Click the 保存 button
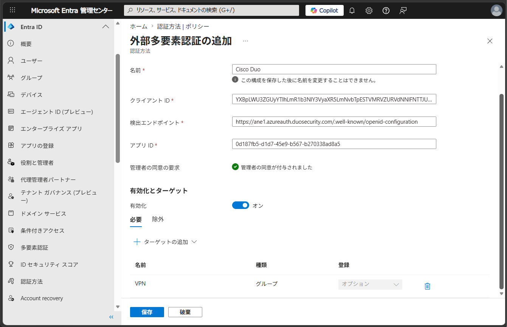Viewport: 507px width, 327px height. (147, 312)
